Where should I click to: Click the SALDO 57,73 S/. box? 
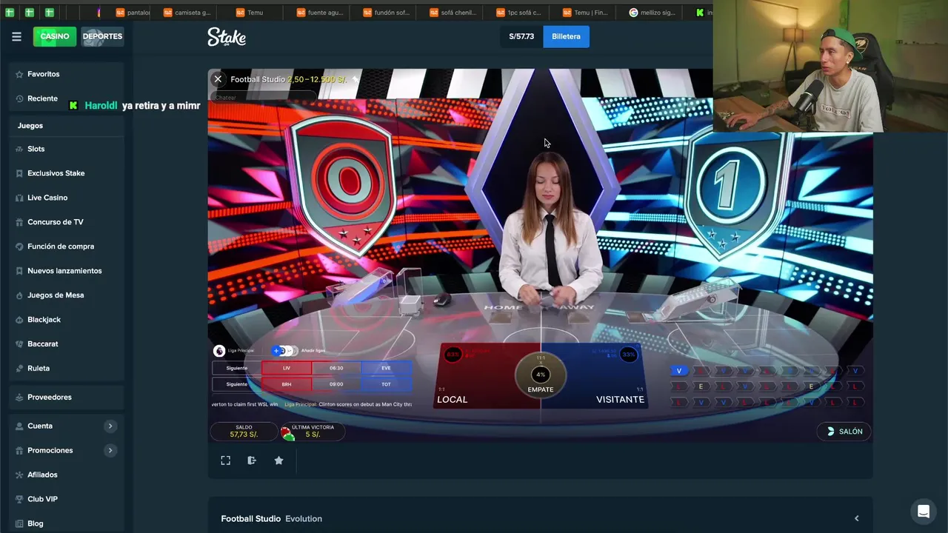point(244,432)
